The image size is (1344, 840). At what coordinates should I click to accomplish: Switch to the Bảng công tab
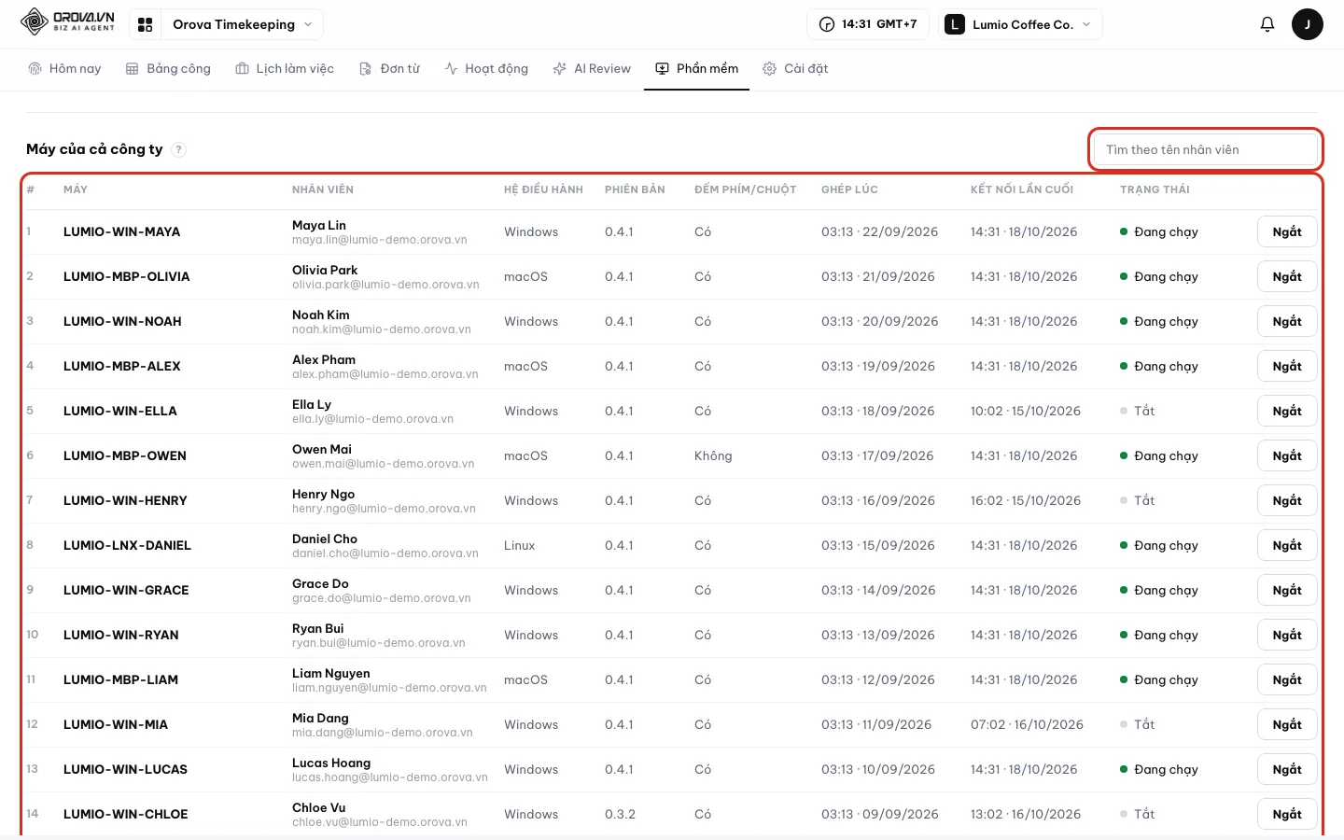pos(168,69)
